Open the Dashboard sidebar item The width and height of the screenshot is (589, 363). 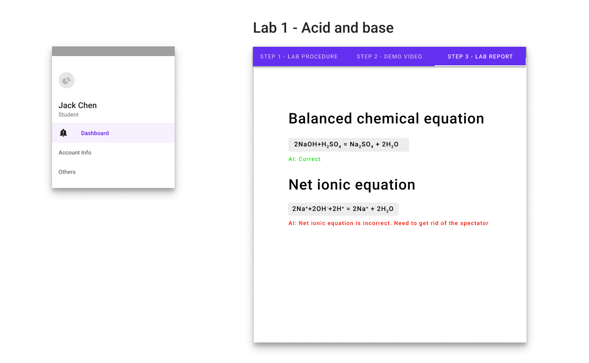click(95, 133)
